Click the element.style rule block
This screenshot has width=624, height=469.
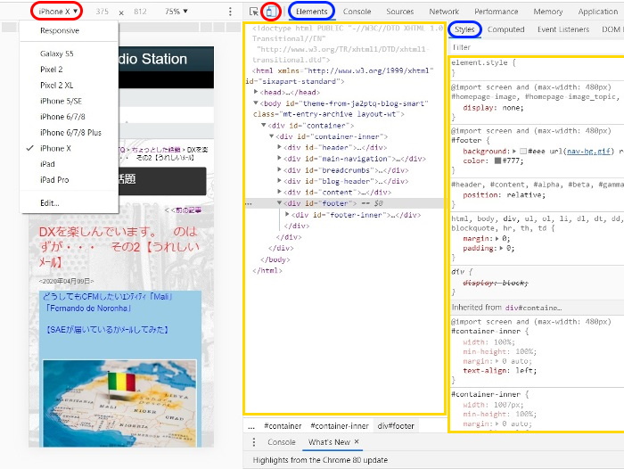538,68
